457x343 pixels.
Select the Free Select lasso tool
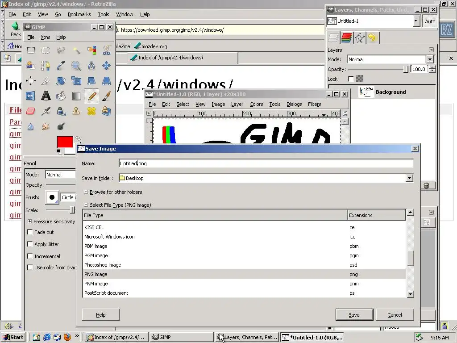(x=61, y=50)
